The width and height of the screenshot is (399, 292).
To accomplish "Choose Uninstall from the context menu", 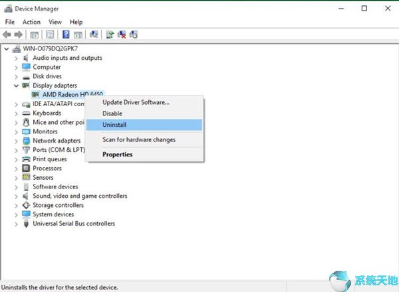I will pos(114,125).
